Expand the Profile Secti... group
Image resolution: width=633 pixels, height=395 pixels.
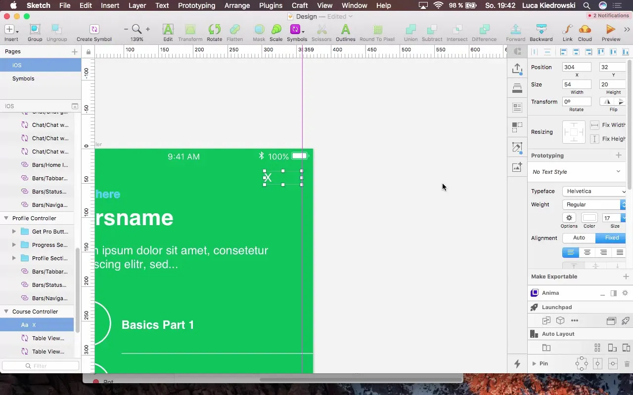pyautogui.click(x=14, y=258)
